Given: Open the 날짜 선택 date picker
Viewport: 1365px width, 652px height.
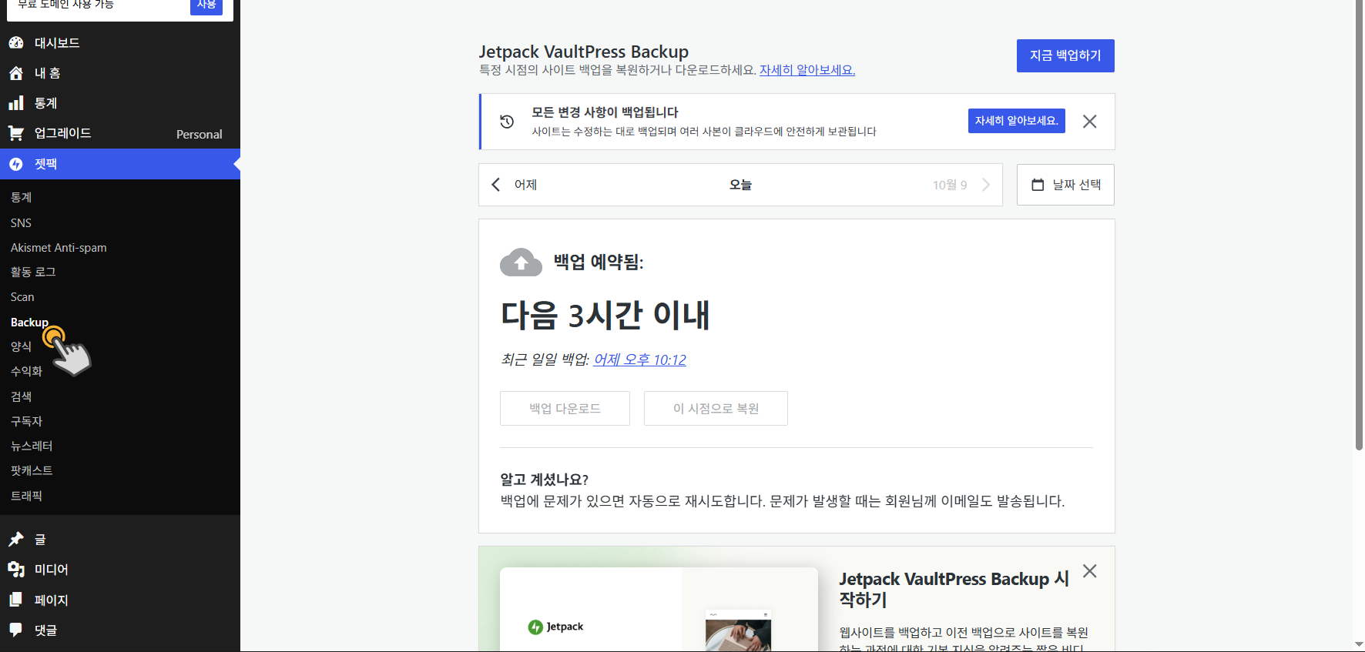Looking at the screenshot, I should (1065, 185).
